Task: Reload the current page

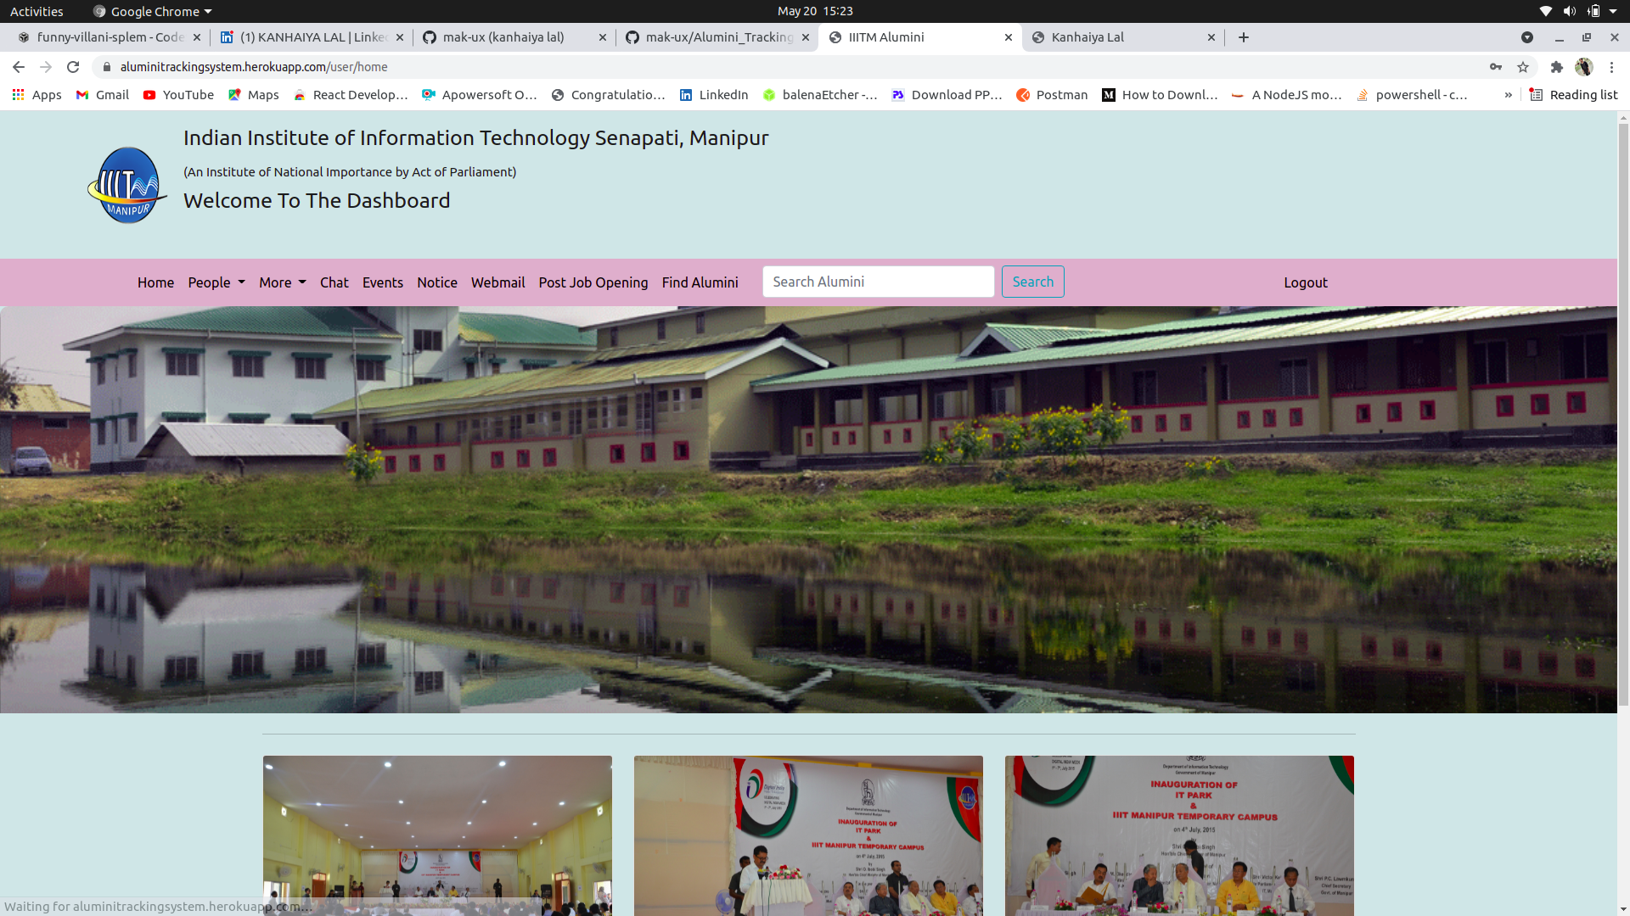Action: (x=73, y=67)
